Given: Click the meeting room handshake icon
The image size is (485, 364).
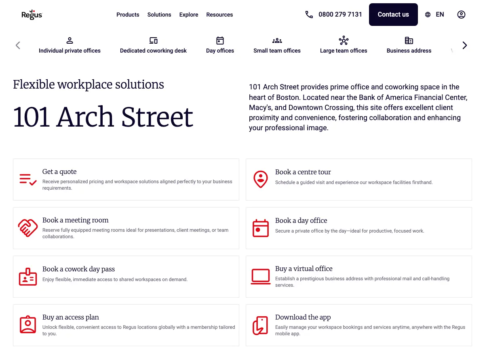Looking at the screenshot, I should tap(28, 228).
